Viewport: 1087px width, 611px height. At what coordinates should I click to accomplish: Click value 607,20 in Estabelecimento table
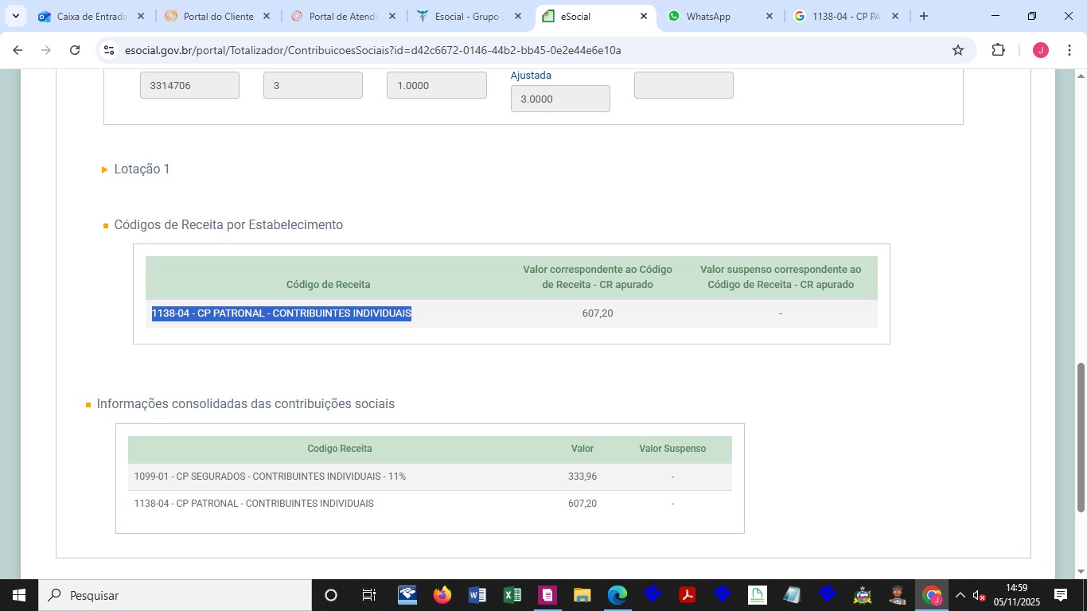point(598,313)
